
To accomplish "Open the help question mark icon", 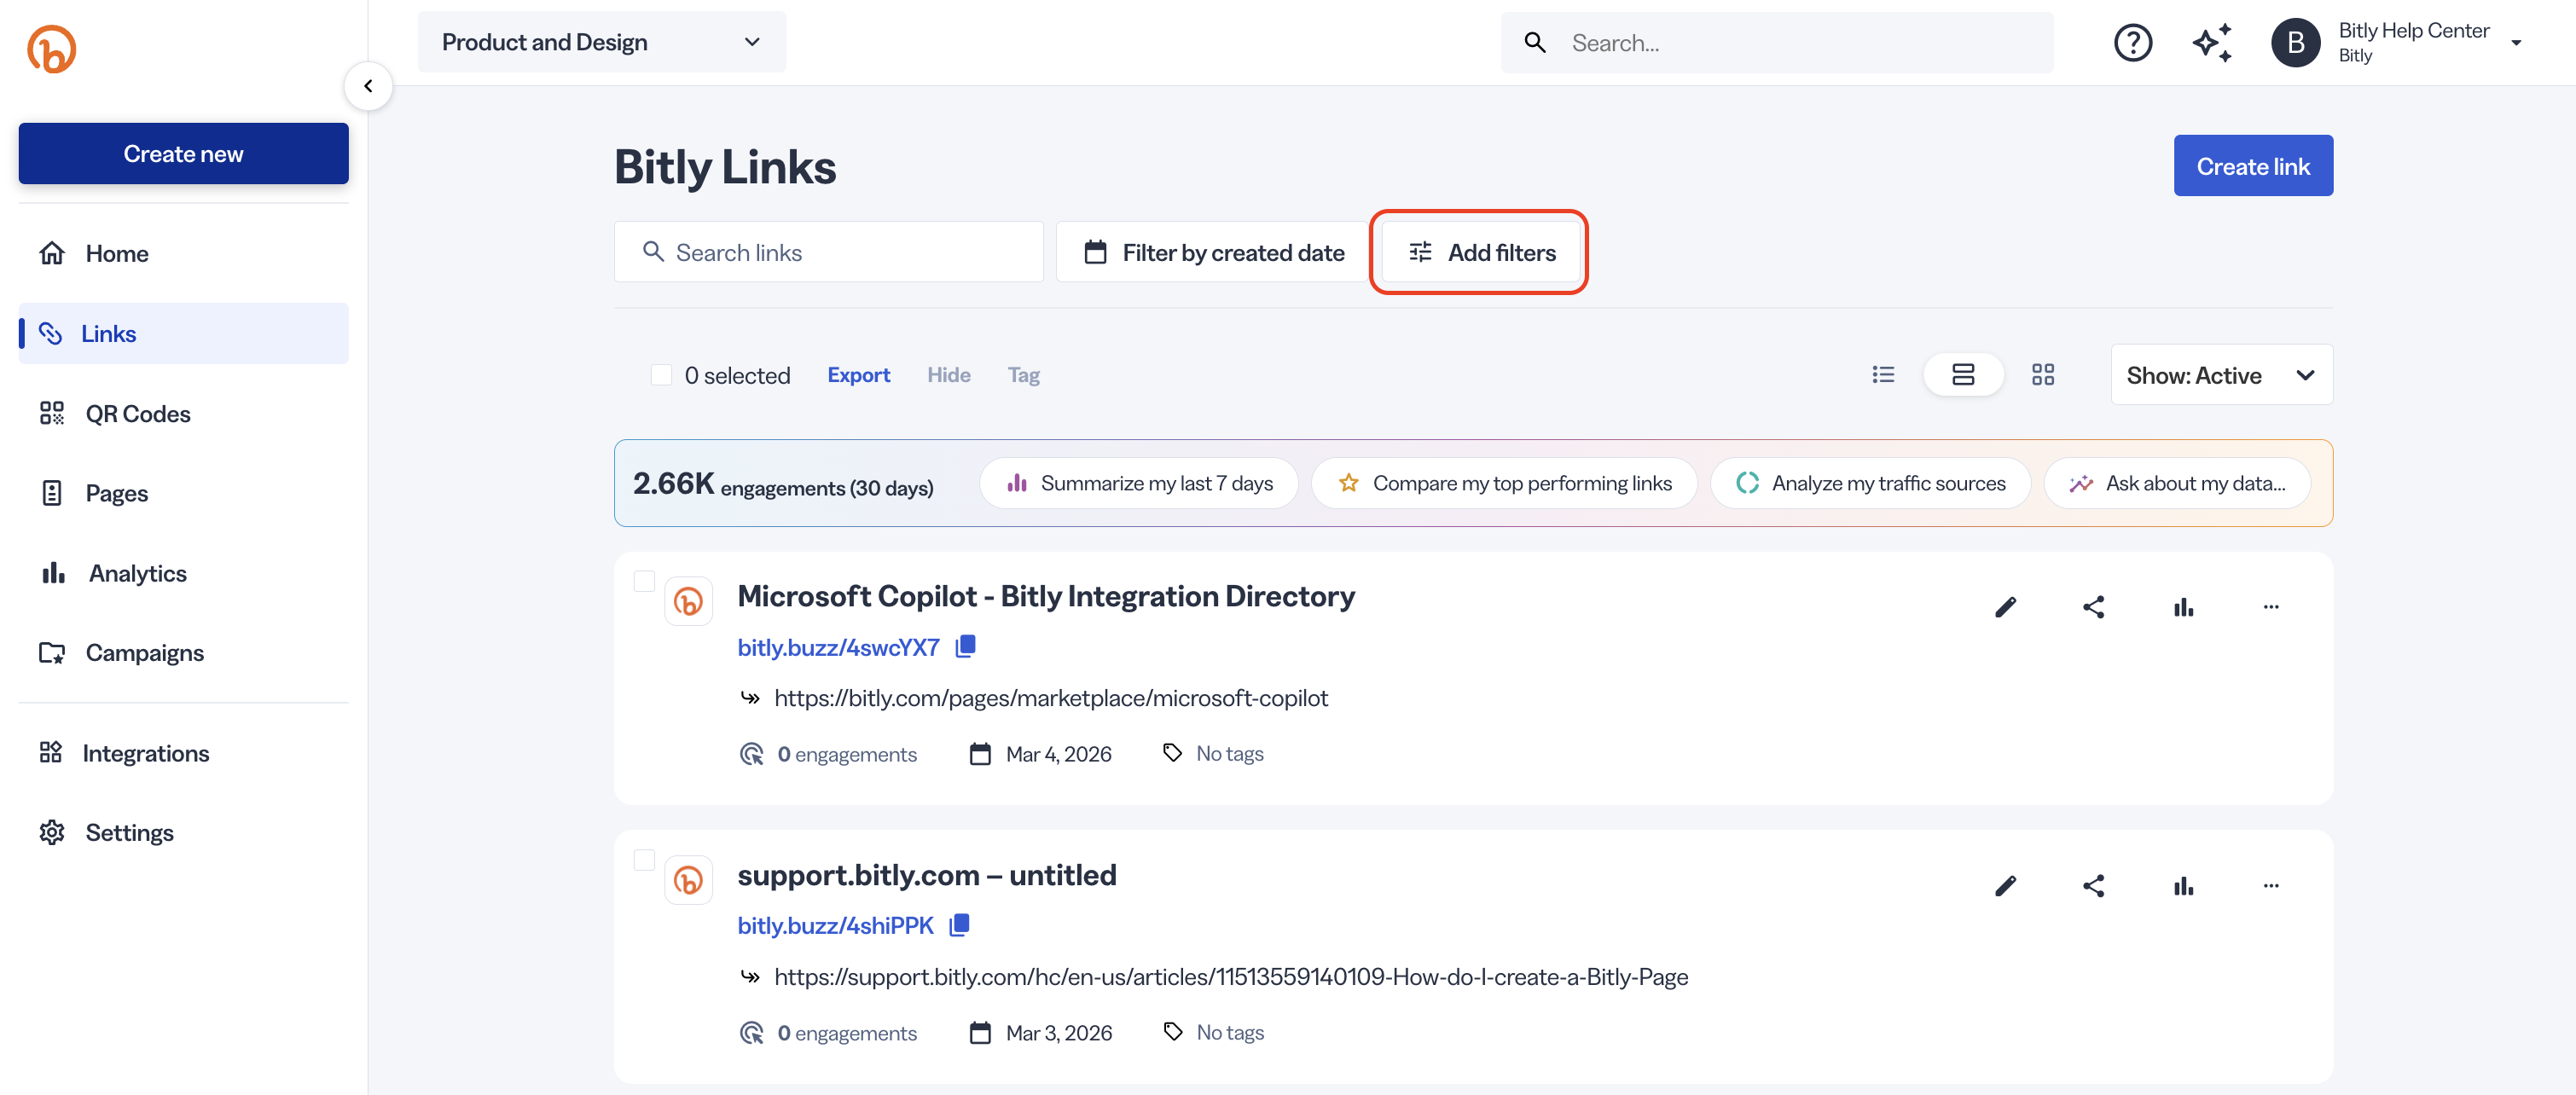I will pyautogui.click(x=2132, y=43).
